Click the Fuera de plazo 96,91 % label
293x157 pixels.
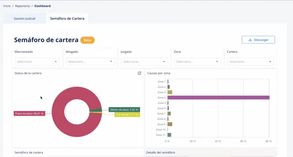(x=29, y=113)
